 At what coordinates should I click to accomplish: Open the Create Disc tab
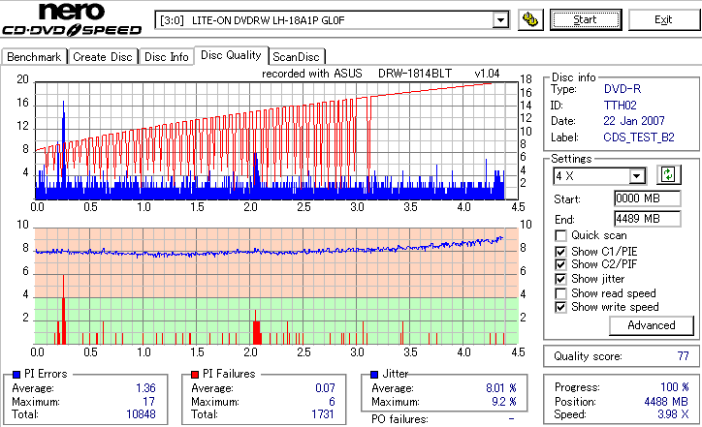pyautogui.click(x=103, y=57)
